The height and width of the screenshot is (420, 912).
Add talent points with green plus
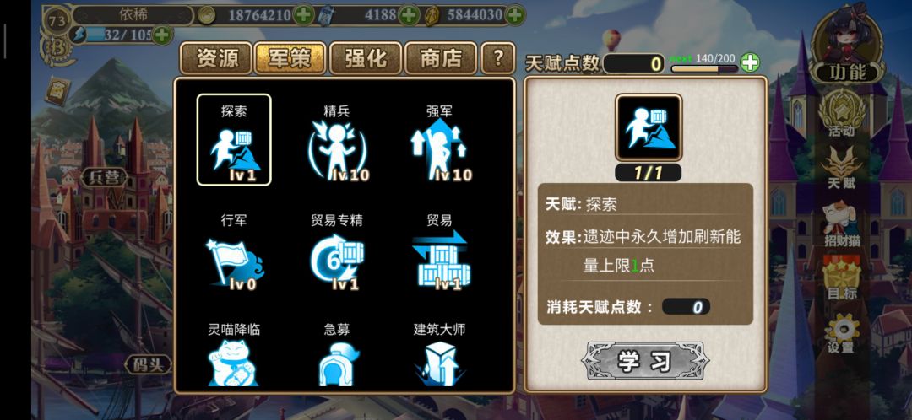click(750, 62)
